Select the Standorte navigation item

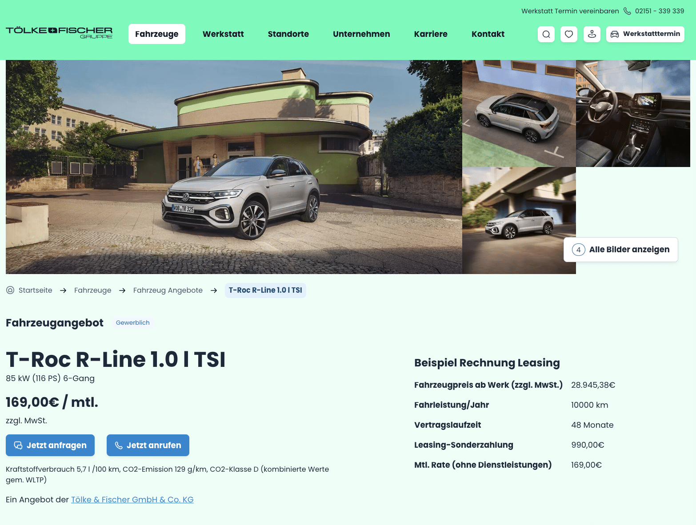pyautogui.click(x=288, y=34)
